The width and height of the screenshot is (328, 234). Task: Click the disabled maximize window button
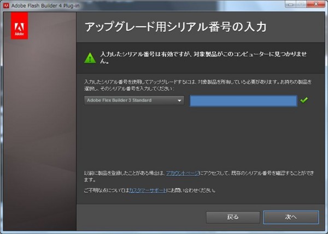tap(301, 4)
